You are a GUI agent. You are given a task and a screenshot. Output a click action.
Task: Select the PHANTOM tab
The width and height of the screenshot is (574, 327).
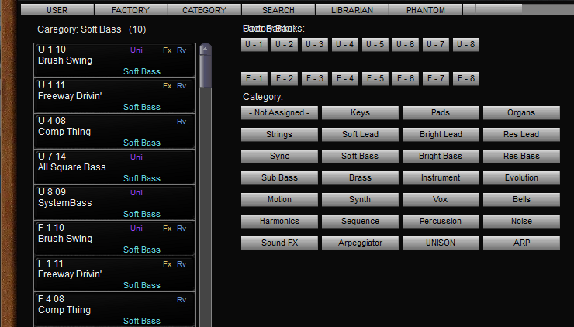[x=426, y=10]
